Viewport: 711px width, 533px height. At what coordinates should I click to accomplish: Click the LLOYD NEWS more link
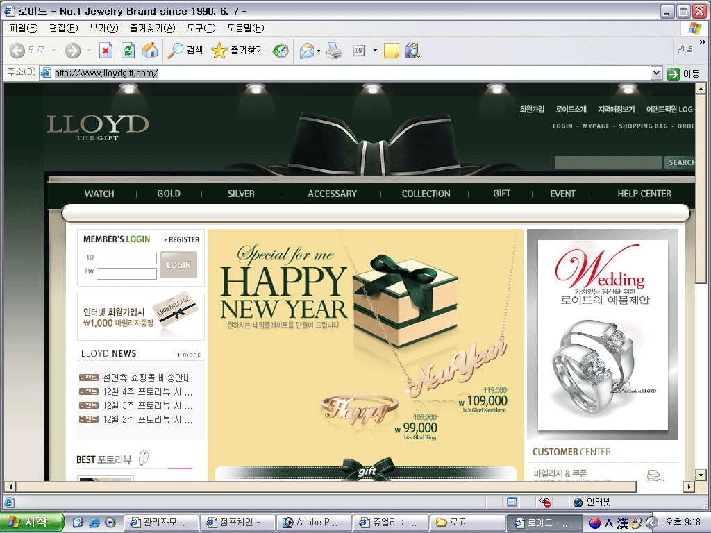[189, 355]
